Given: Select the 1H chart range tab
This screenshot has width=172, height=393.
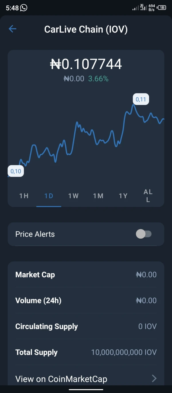Looking at the screenshot, I should pos(24,196).
